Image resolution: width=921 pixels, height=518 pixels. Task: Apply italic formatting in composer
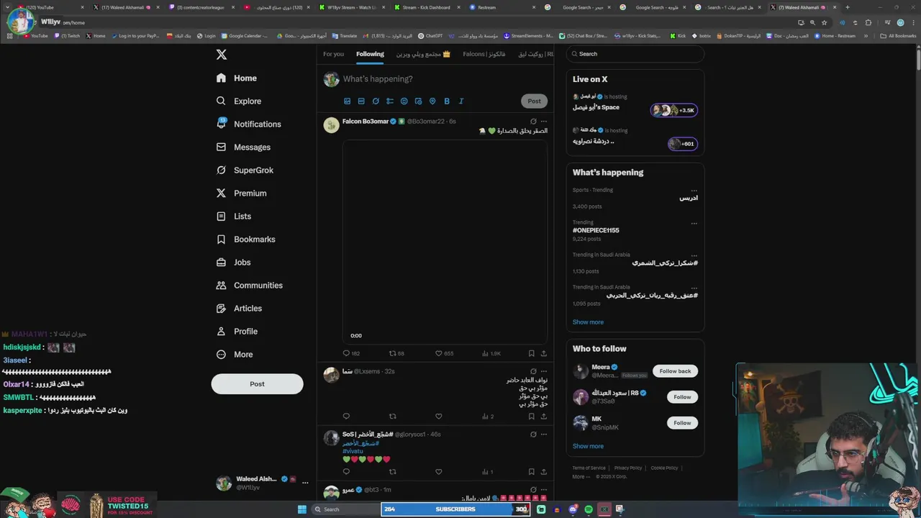tap(461, 101)
